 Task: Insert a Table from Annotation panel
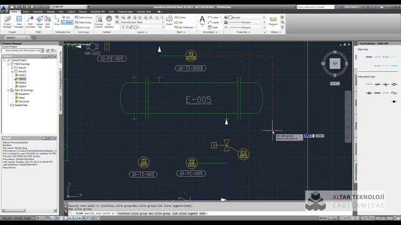click(213, 27)
